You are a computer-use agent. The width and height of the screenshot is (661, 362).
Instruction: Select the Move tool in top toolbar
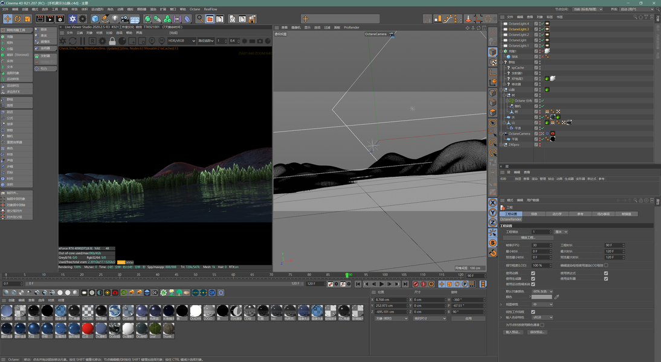pyautogui.click(x=8, y=19)
